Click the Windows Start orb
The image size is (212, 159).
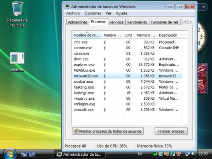(x=9, y=154)
